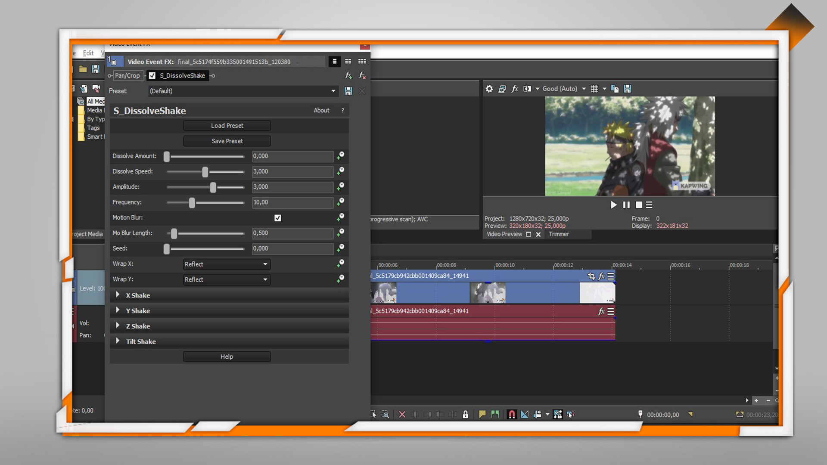This screenshot has width=827, height=465.
Task: Click the About link for S_DissolveShake
Action: [321, 110]
